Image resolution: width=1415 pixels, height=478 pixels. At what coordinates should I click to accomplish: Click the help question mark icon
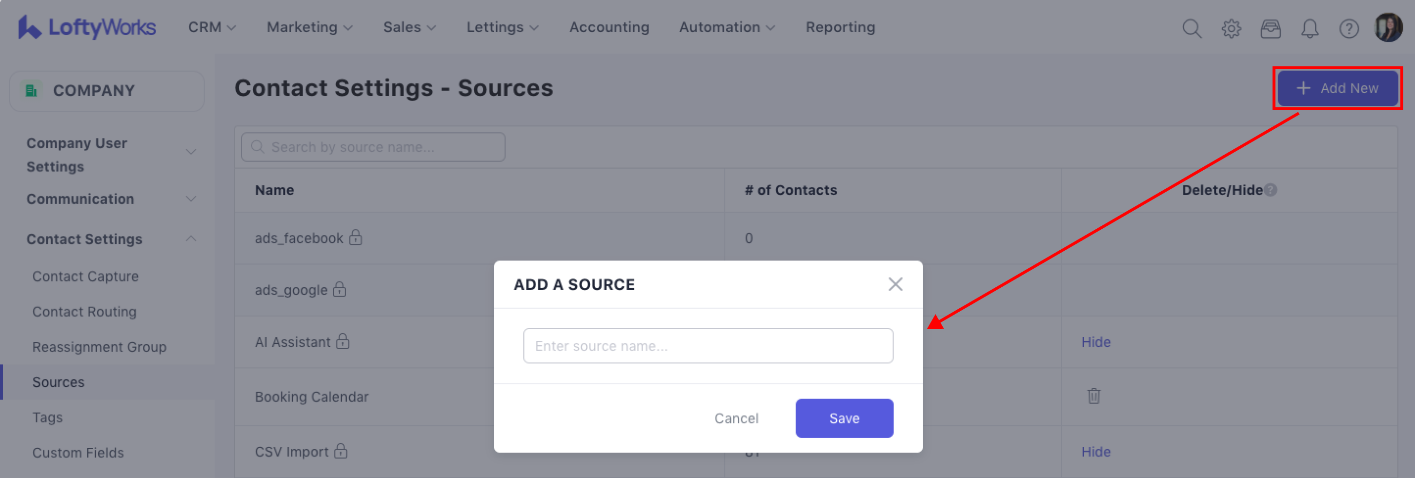click(1349, 28)
